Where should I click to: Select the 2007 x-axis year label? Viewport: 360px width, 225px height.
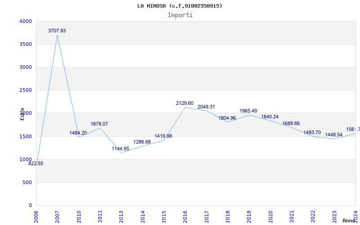click(57, 217)
